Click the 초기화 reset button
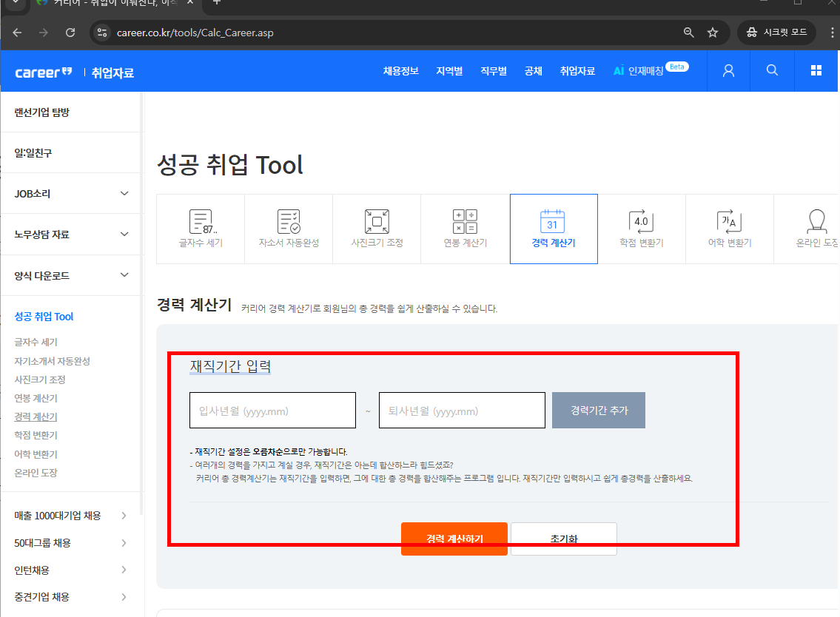 pos(564,539)
